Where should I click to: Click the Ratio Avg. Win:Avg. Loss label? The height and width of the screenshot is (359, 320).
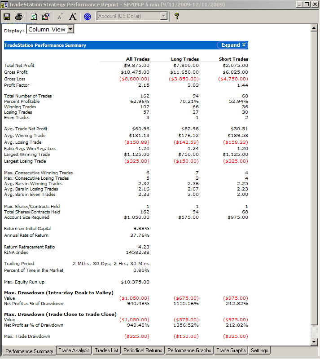tap(30, 149)
